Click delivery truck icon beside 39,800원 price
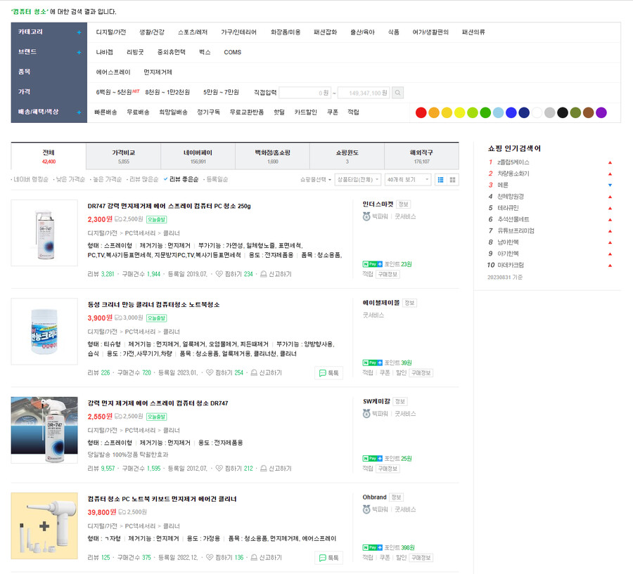This screenshot has height=574, width=633. coord(122,512)
